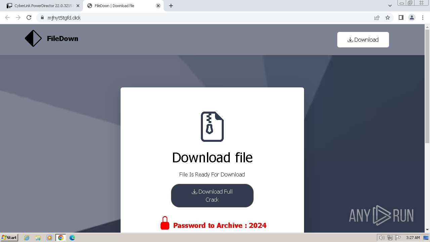
Task: Click the volume speaker tray icon
Action: point(382,238)
